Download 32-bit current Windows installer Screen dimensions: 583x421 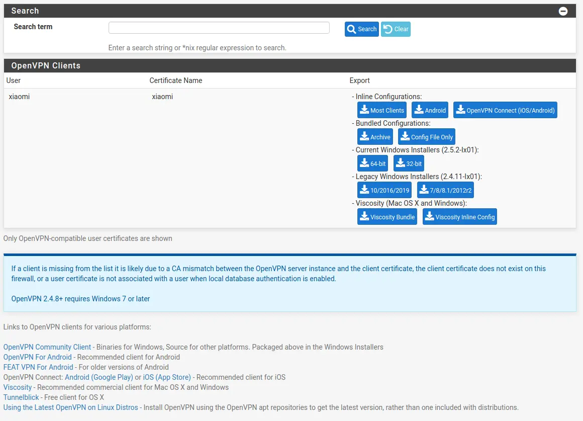tap(409, 163)
